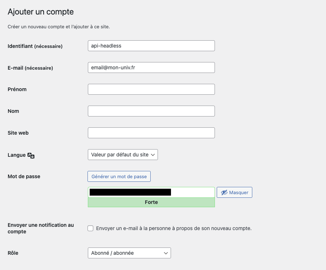This screenshot has height=270, width=326.
Task: Click the Rôle label text
Action: click(x=13, y=253)
